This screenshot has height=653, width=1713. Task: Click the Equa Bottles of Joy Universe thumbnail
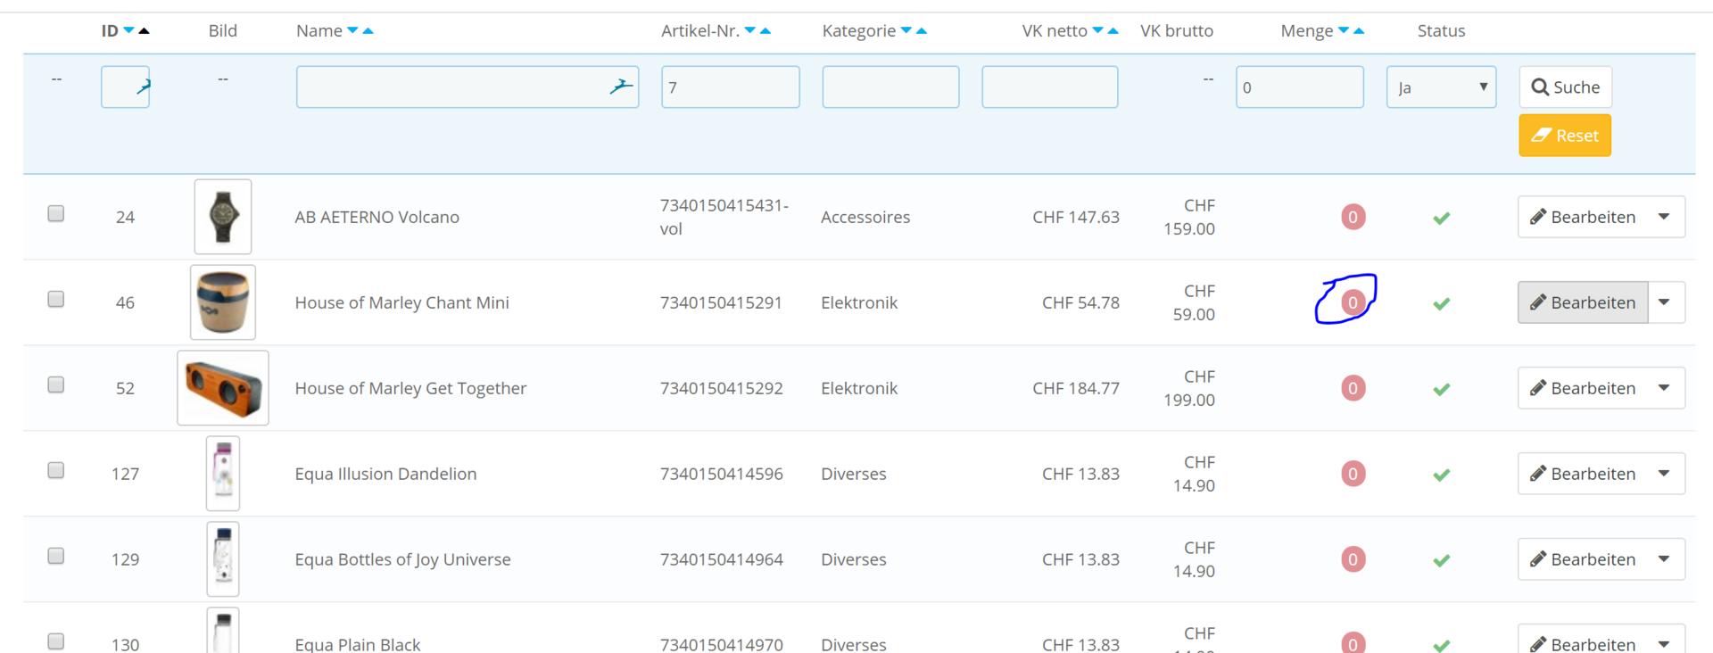click(x=223, y=559)
